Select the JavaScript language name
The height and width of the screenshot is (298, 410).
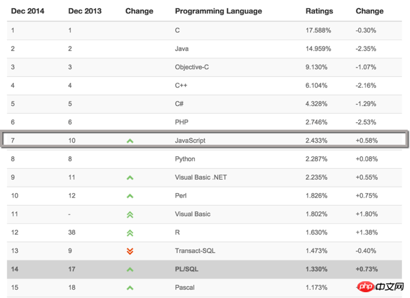pyautogui.click(x=190, y=141)
